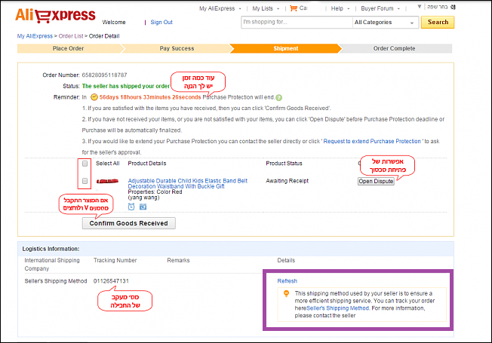Screen dimensions: 492x343
Task: Click the Awaiting Receipt status text
Action: coord(287,181)
